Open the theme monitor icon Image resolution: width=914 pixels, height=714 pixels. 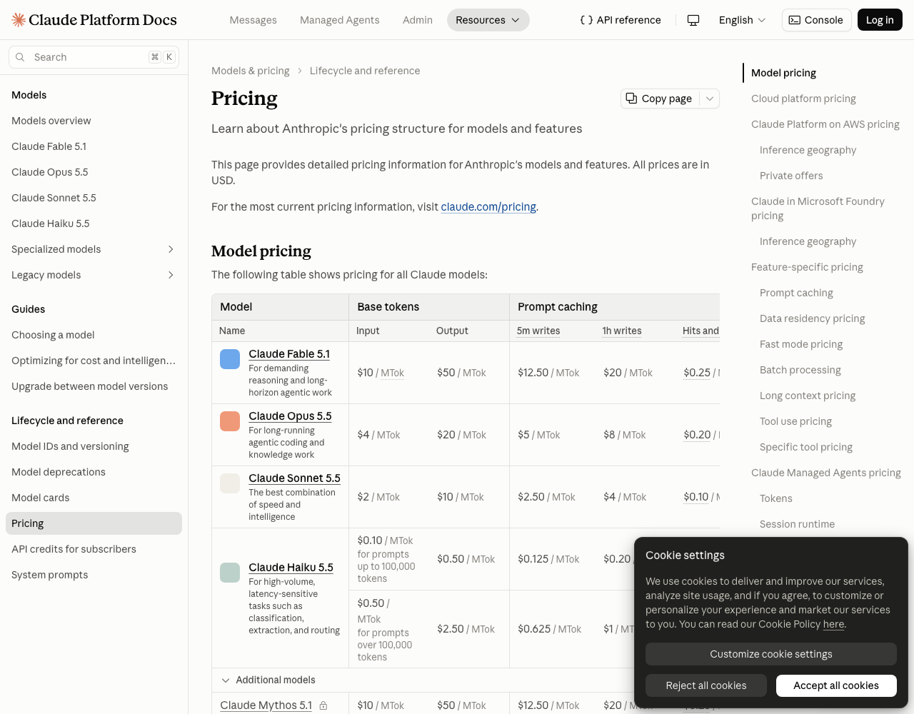tap(693, 20)
